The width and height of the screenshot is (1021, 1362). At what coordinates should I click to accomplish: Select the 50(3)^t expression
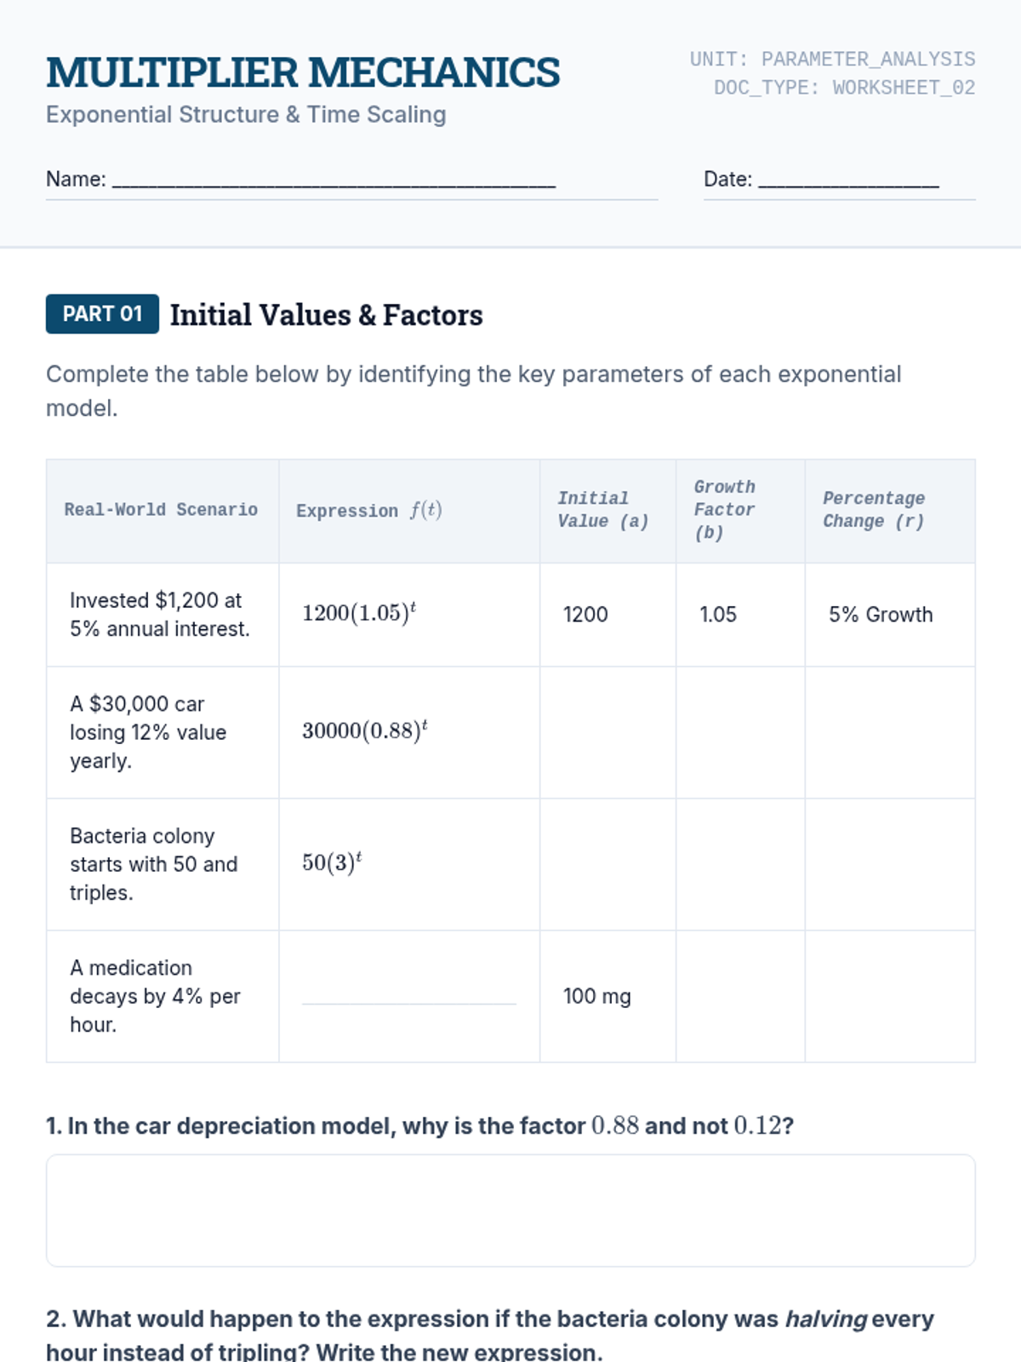[x=332, y=862]
